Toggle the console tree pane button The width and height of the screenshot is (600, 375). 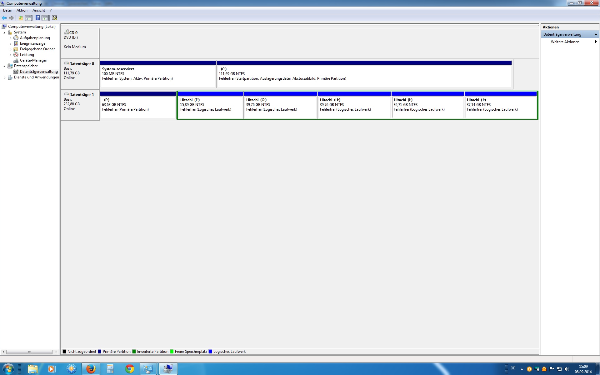click(28, 18)
